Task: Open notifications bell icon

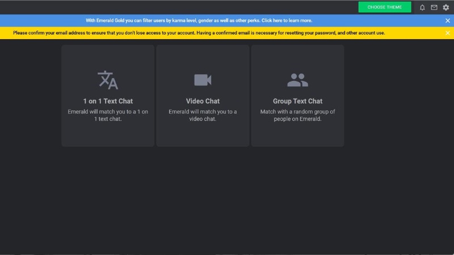Action: [x=422, y=7]
